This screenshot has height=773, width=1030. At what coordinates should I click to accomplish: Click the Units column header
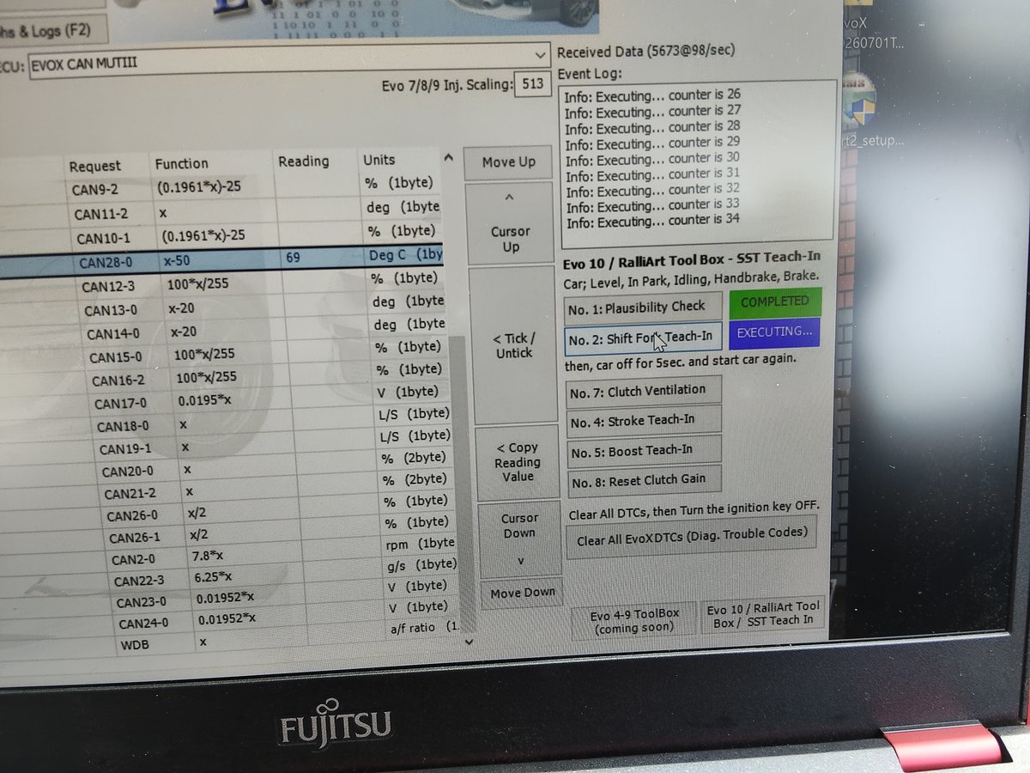tap(379, 159)
